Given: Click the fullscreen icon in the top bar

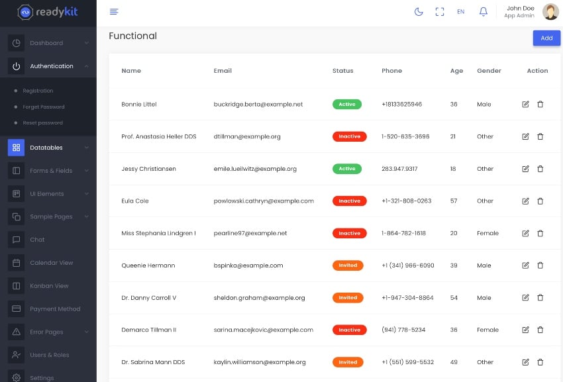Looking at the screenshot, I should [440, 11].
